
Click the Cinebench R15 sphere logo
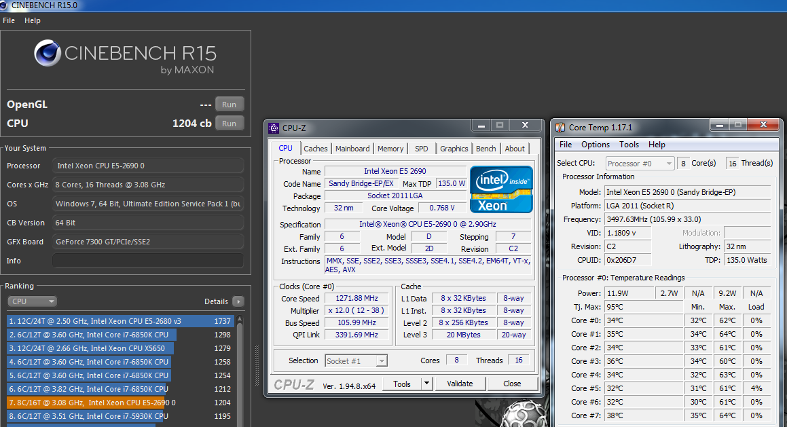48,54
